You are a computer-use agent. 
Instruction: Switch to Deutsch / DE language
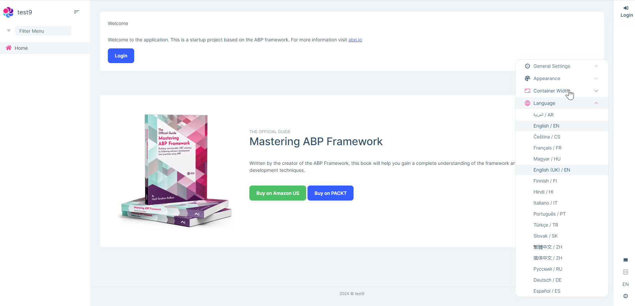pyautogui.click(x=562, y=280)
